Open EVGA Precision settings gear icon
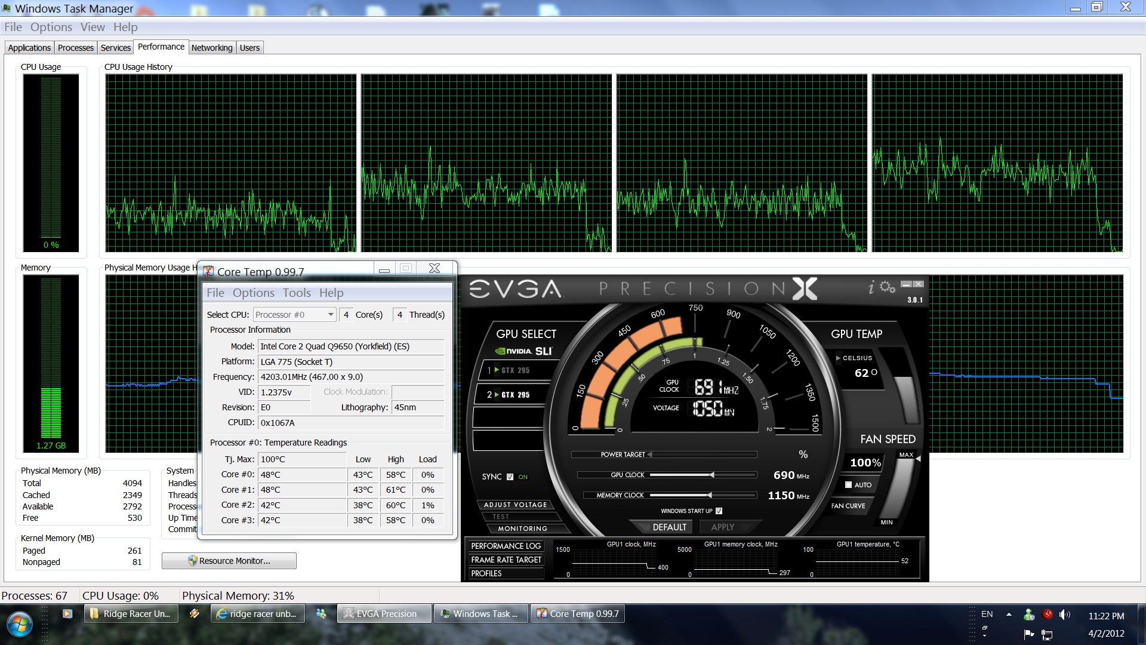Image resolution: width=1146 pixels, height=645 pixels. 888,287
